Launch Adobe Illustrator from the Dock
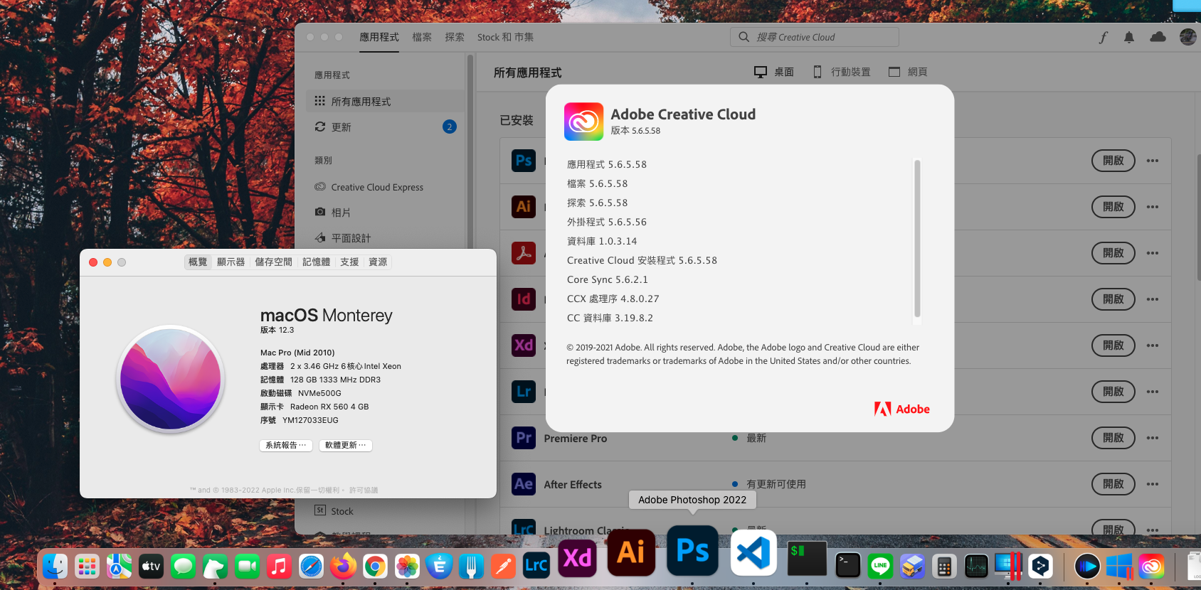This screenshot has height=590, width=1201. [631, 552]
